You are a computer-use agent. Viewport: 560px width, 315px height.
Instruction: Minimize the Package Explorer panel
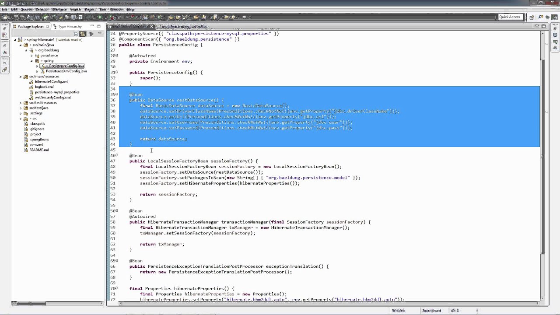pyautogui.click(x=92, y=26)
